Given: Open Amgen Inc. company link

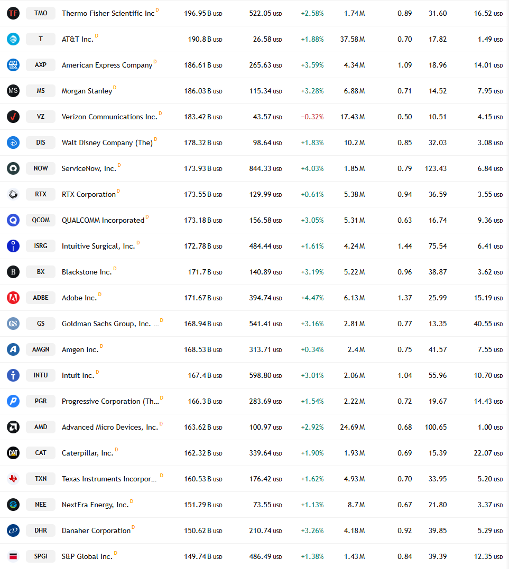Looking at the screenshot, I should tap(80, 349).
